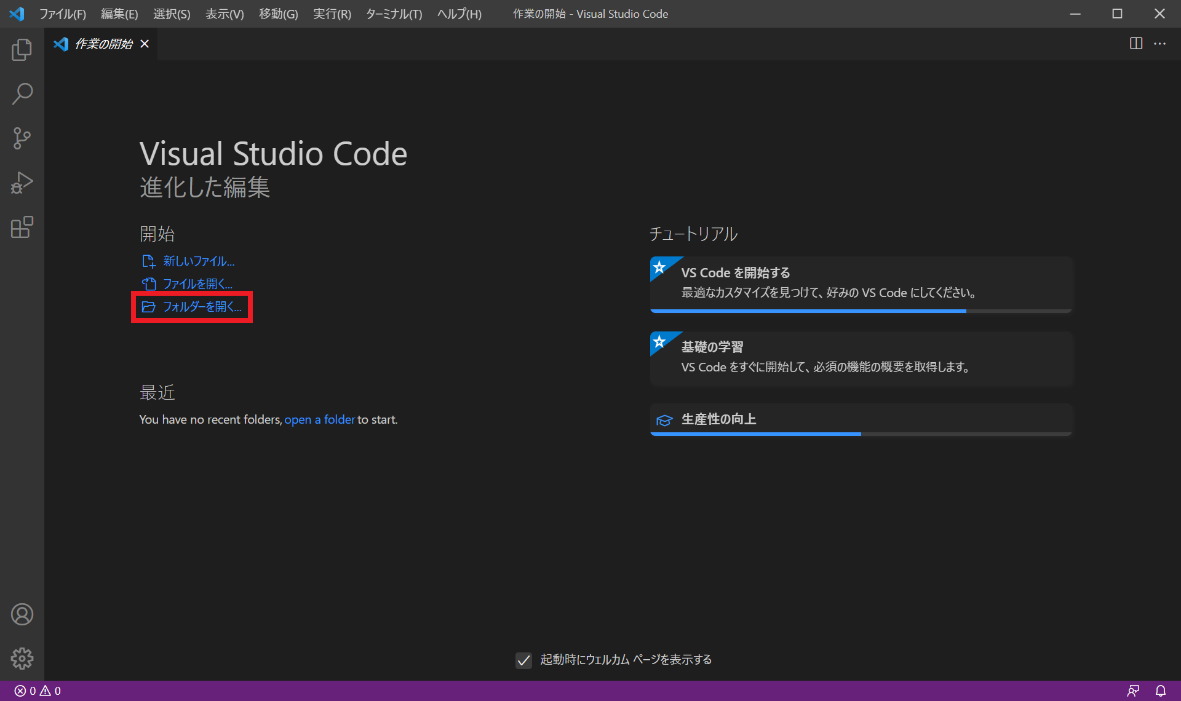Open the ターミナル(T) menu
The width and height of the screenshot is (1181, 701).
click(x=394, y=14)
